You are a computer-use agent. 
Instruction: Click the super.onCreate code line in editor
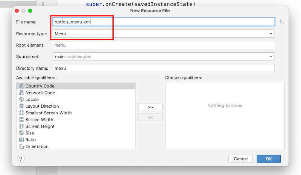point(140,4)
